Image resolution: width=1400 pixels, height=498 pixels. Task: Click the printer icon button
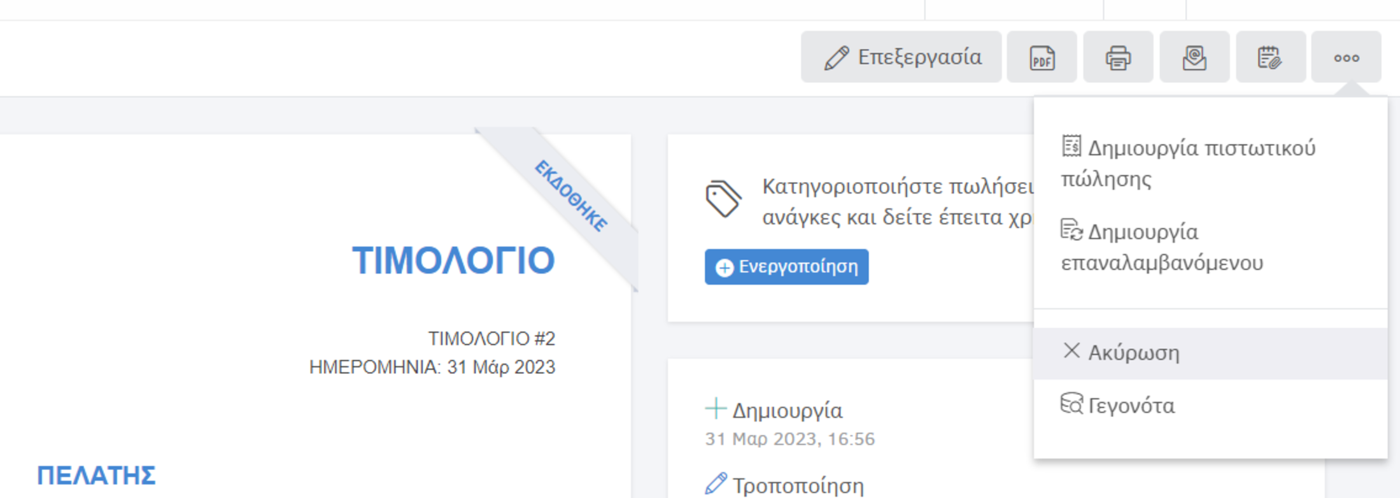coord(1118,57)
